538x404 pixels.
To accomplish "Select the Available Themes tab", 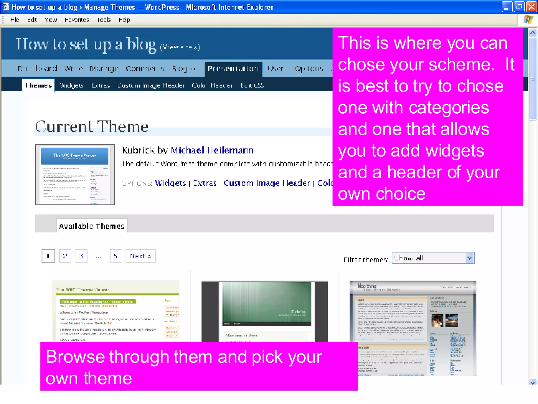I will click(x=92, y=226).
